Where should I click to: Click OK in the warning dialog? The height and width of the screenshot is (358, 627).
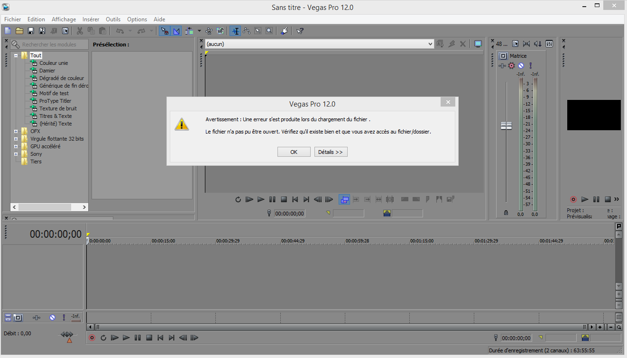coord(294,152)
